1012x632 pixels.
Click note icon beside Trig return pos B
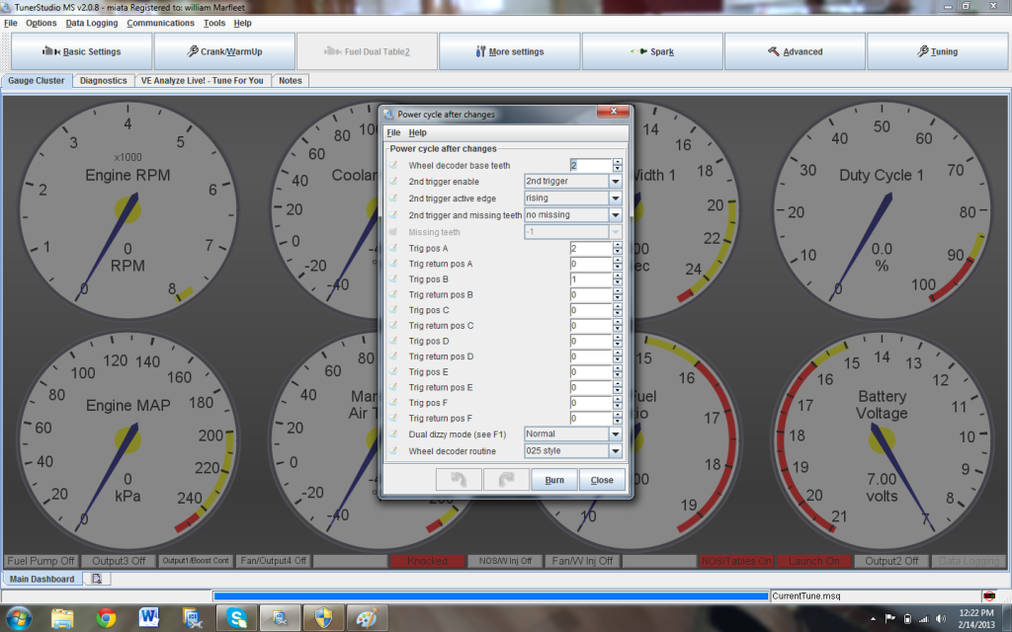tap(393, 294)
